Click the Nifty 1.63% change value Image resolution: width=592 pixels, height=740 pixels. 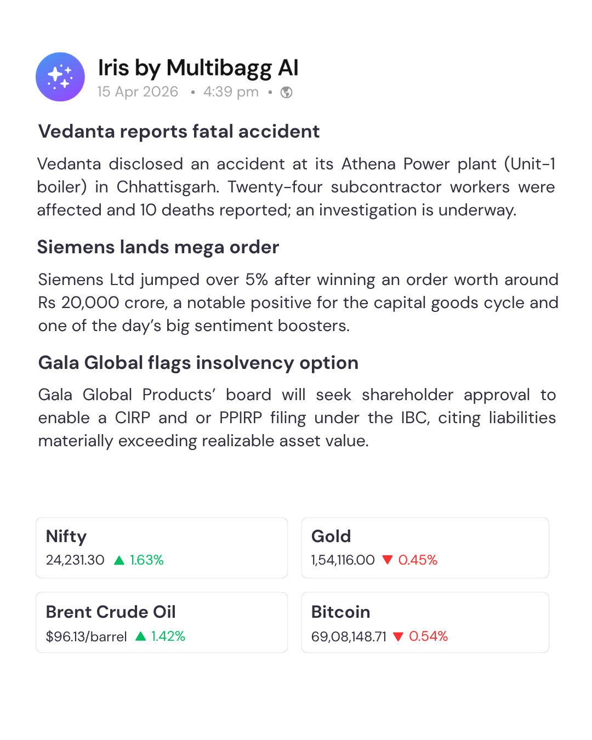pos(147,560)
